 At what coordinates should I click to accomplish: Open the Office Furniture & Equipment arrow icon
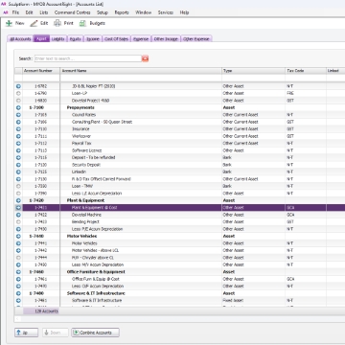tap(18, 272)
